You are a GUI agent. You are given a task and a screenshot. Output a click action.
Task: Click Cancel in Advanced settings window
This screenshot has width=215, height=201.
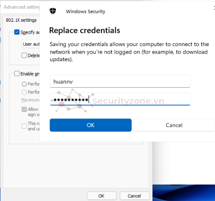point(134,196)
